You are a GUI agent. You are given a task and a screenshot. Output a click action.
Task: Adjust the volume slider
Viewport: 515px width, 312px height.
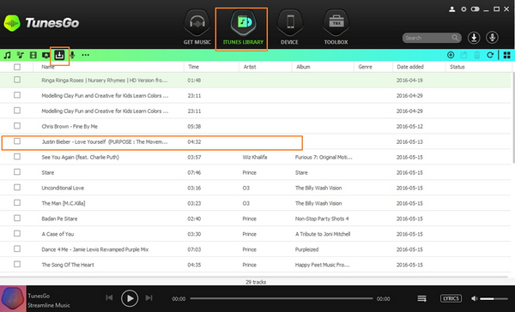point(494,298)
